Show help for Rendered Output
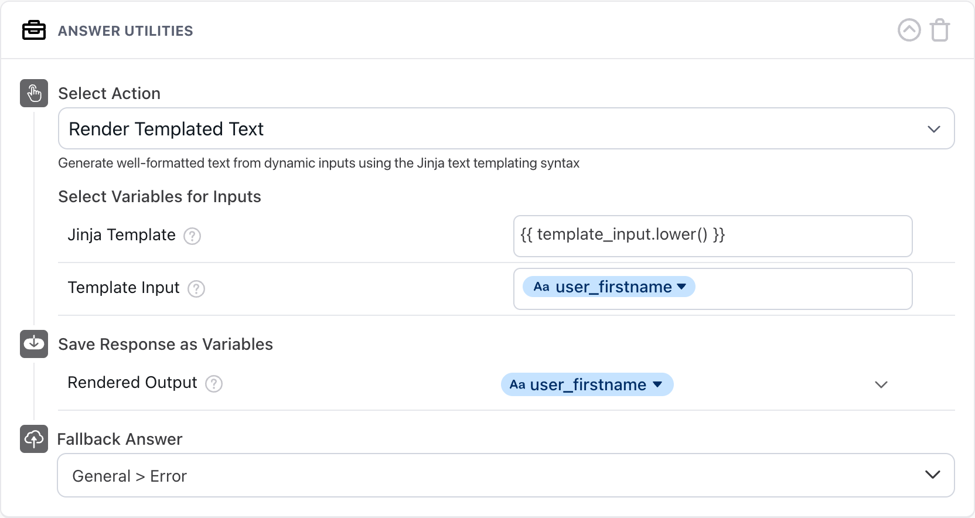Image resolution: width=975 pixels, height=518 pixels. point(214,384)
